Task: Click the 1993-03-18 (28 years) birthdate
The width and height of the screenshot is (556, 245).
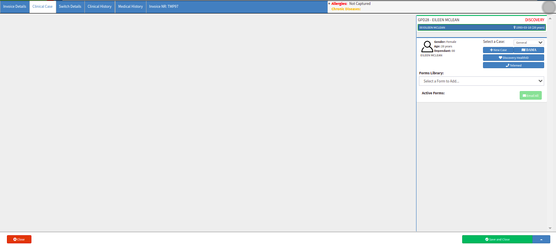Action: 529,27
